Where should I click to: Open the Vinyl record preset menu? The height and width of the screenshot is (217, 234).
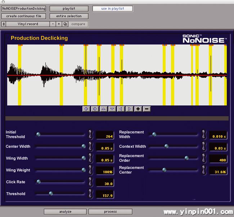pyautogui.click(x=28, y=24)
